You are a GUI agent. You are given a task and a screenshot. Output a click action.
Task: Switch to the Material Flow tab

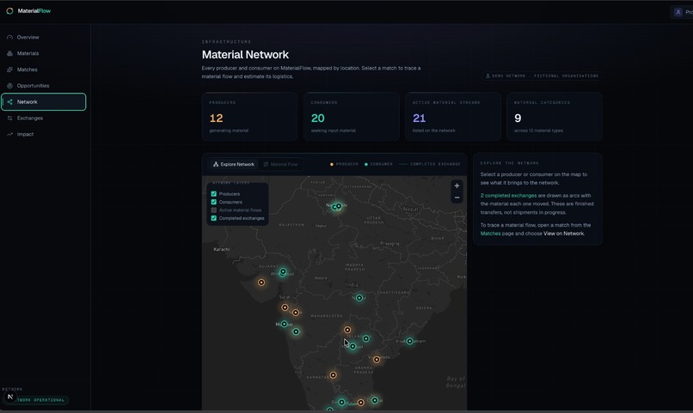tap(280, 164)
